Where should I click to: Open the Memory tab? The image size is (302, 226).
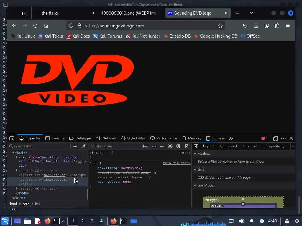[x=191, y=138]
